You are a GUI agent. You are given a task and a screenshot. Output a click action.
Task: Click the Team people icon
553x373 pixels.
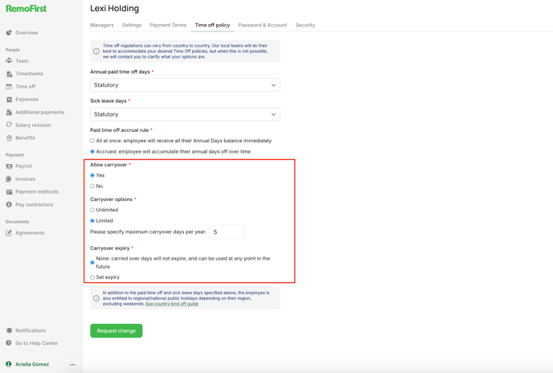9,61
